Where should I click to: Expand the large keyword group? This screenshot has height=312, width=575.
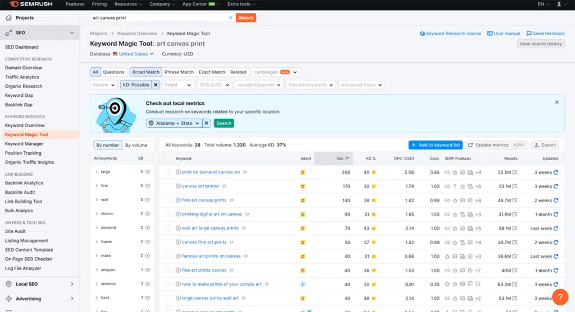(97, 171)
